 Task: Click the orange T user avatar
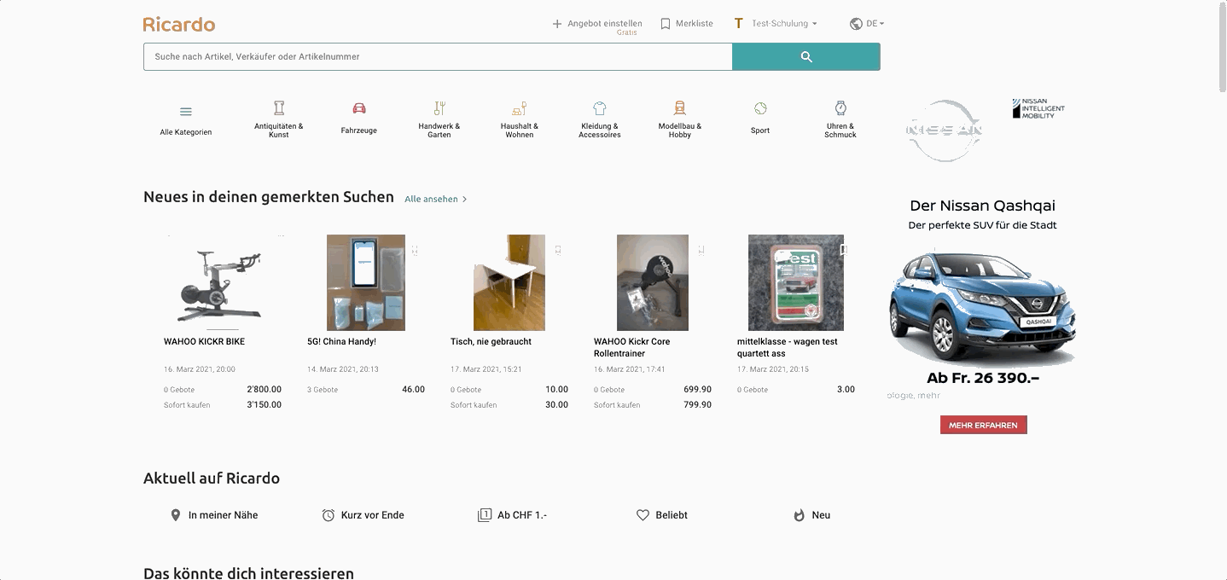coord(739,24)
